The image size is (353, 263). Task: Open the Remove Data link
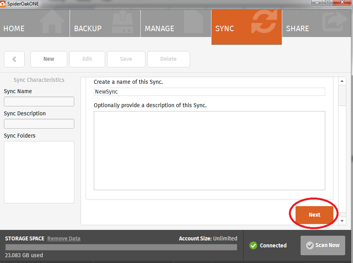64,238
